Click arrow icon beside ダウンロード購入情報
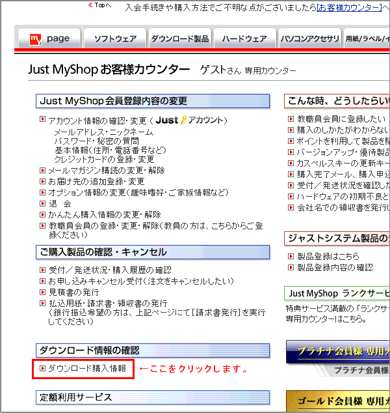Image resolution: width=390 pixels, height=413 pixels. click(43, 369)
